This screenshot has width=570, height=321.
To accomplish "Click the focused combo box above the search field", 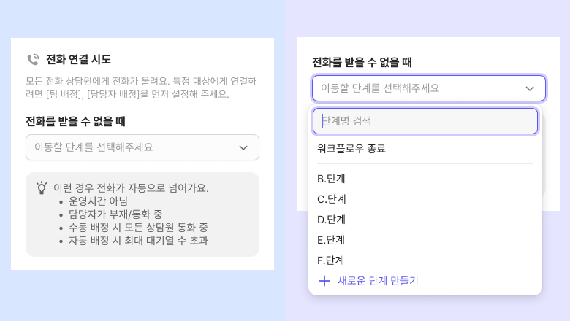I will [417, 88].
